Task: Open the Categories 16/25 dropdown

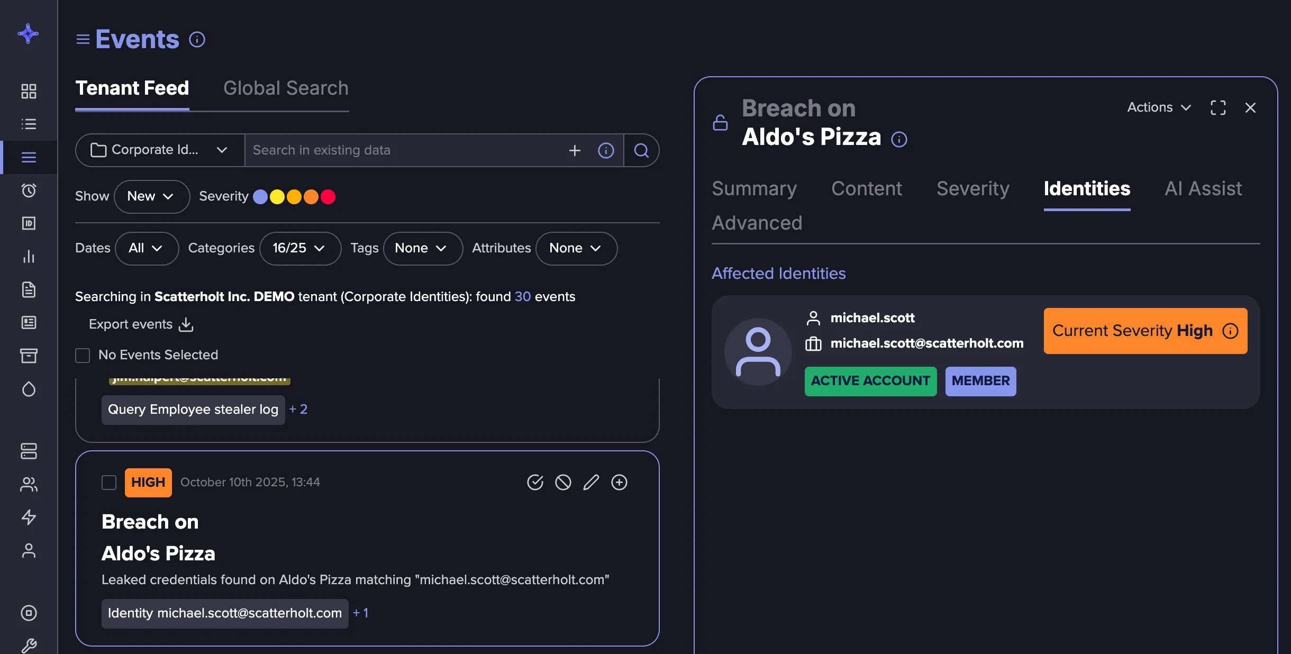Action: 300,248
